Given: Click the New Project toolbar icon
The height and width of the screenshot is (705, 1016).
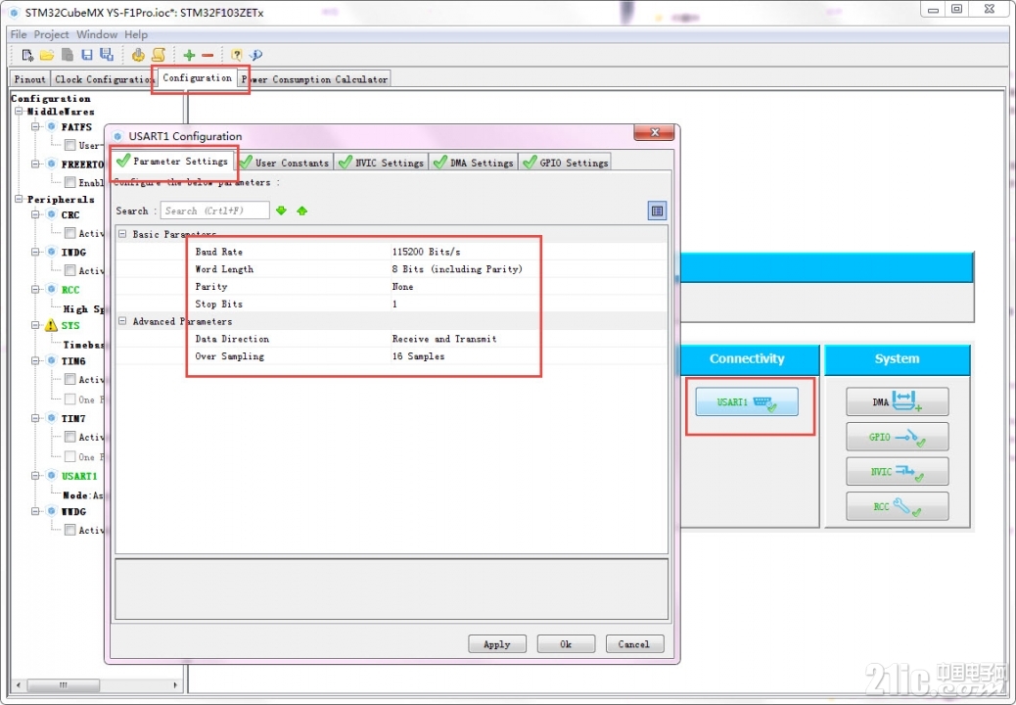Looking at the screenshot, I should (27, 55).
